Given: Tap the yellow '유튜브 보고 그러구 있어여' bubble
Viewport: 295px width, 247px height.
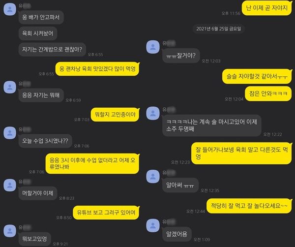Looking at the screenshot, I should point(106,213).
